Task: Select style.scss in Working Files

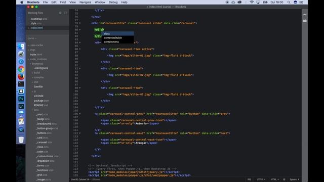Action: point(36,23)
